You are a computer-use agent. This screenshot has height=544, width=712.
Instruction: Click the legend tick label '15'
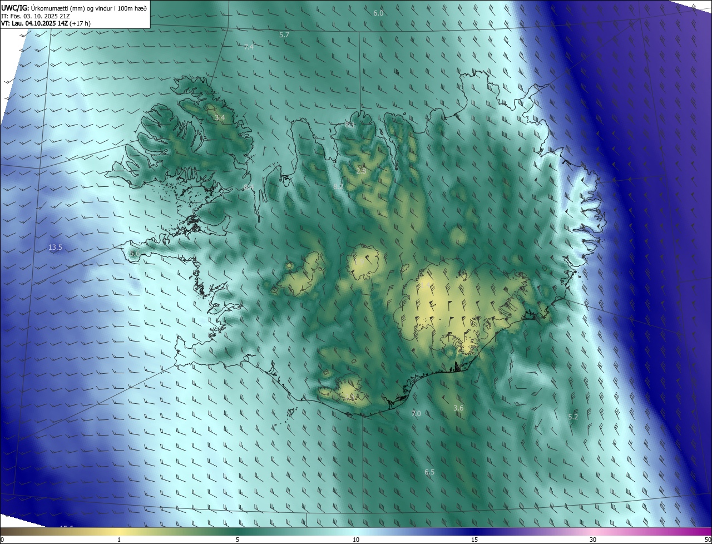click(474, 540)
